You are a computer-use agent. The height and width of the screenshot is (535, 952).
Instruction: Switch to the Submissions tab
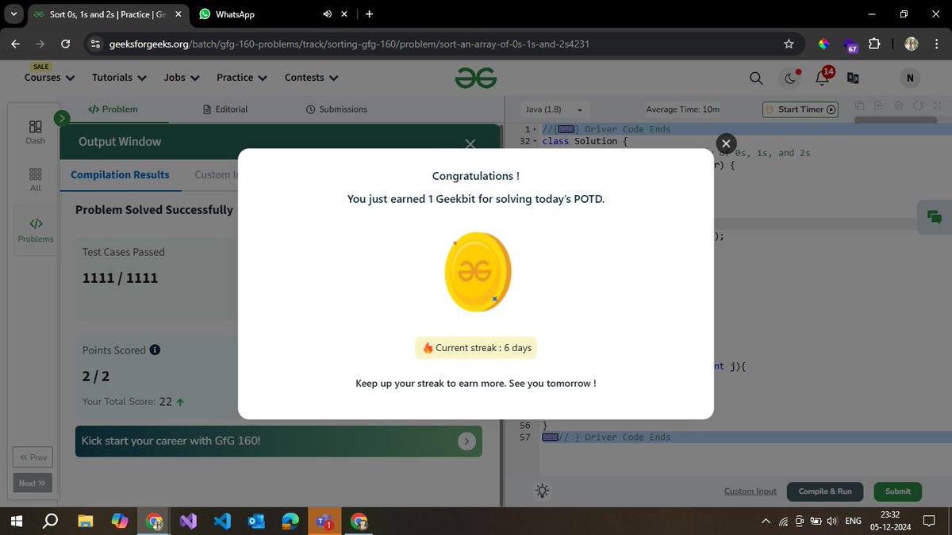point(336,109)
